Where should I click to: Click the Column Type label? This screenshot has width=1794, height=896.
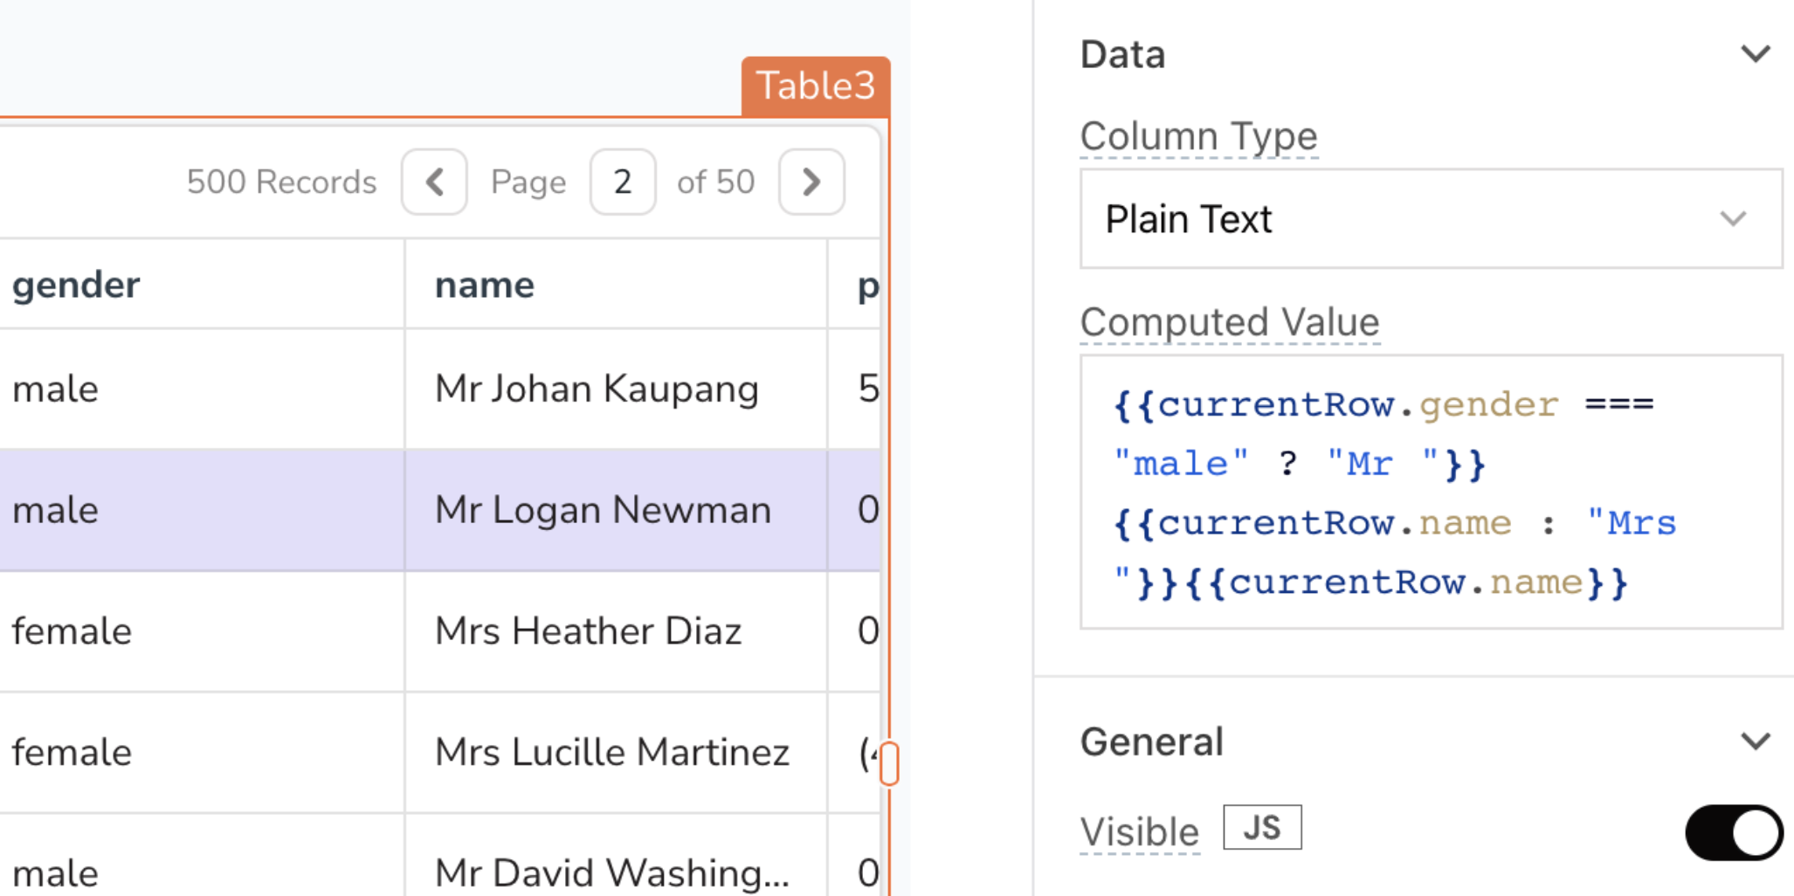click(x=1198, y=135)
